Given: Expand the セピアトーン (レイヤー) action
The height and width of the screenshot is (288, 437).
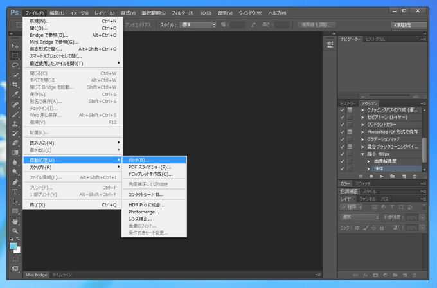Looking at the screenshot, I should point(362,117).
